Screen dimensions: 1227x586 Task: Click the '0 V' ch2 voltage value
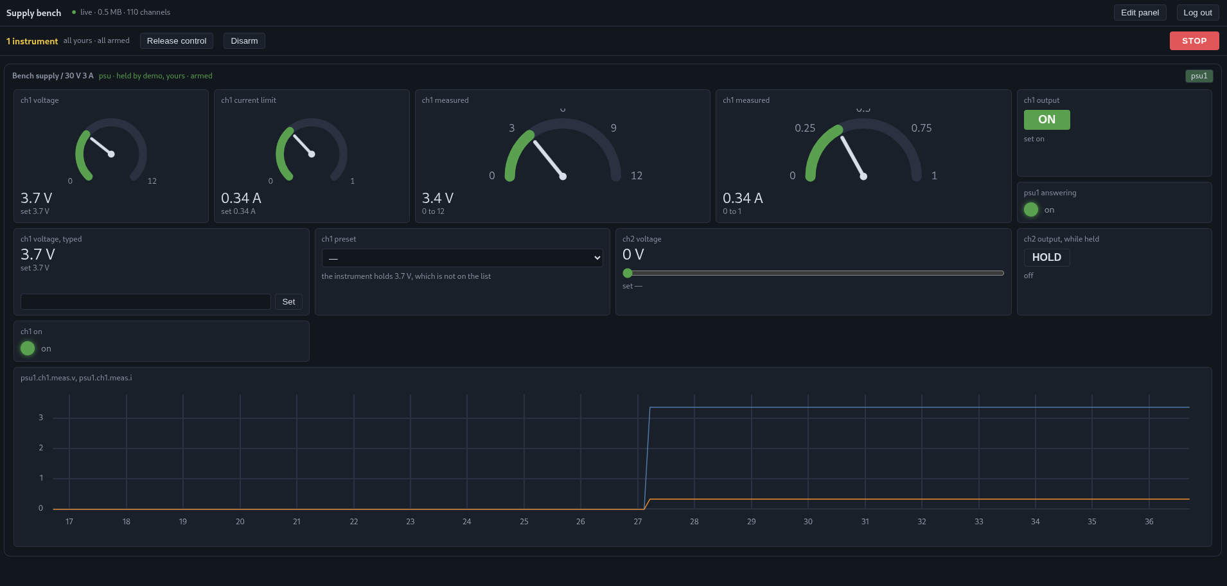633,254
